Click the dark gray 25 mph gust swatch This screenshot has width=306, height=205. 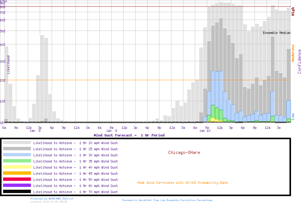(x=17, y=149)
